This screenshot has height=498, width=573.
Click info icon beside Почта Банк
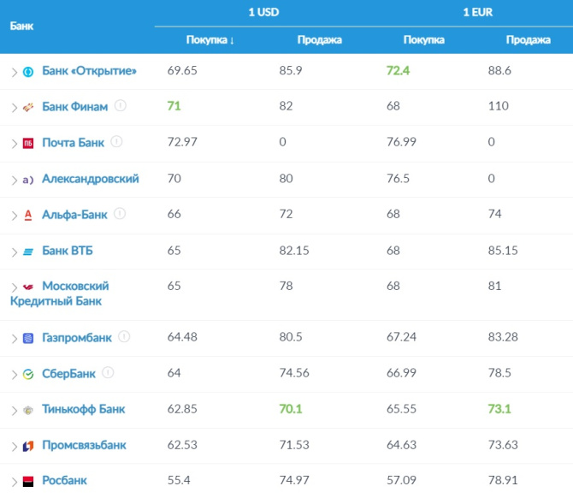117,142
